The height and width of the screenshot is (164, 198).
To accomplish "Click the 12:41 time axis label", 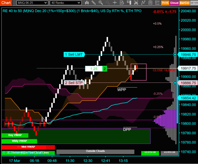I will [105, 161].
